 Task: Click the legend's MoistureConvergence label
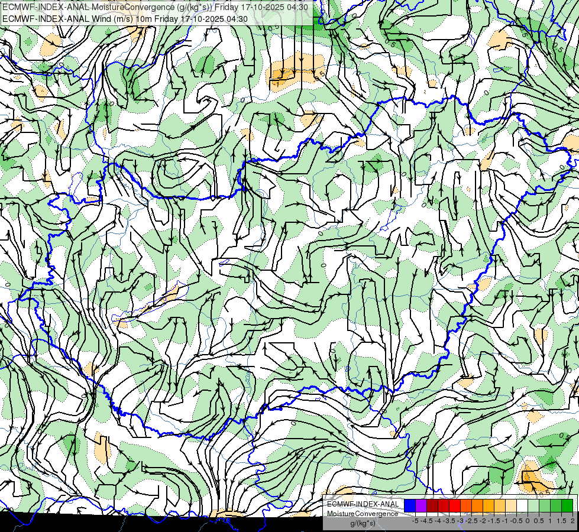(363, 514)
